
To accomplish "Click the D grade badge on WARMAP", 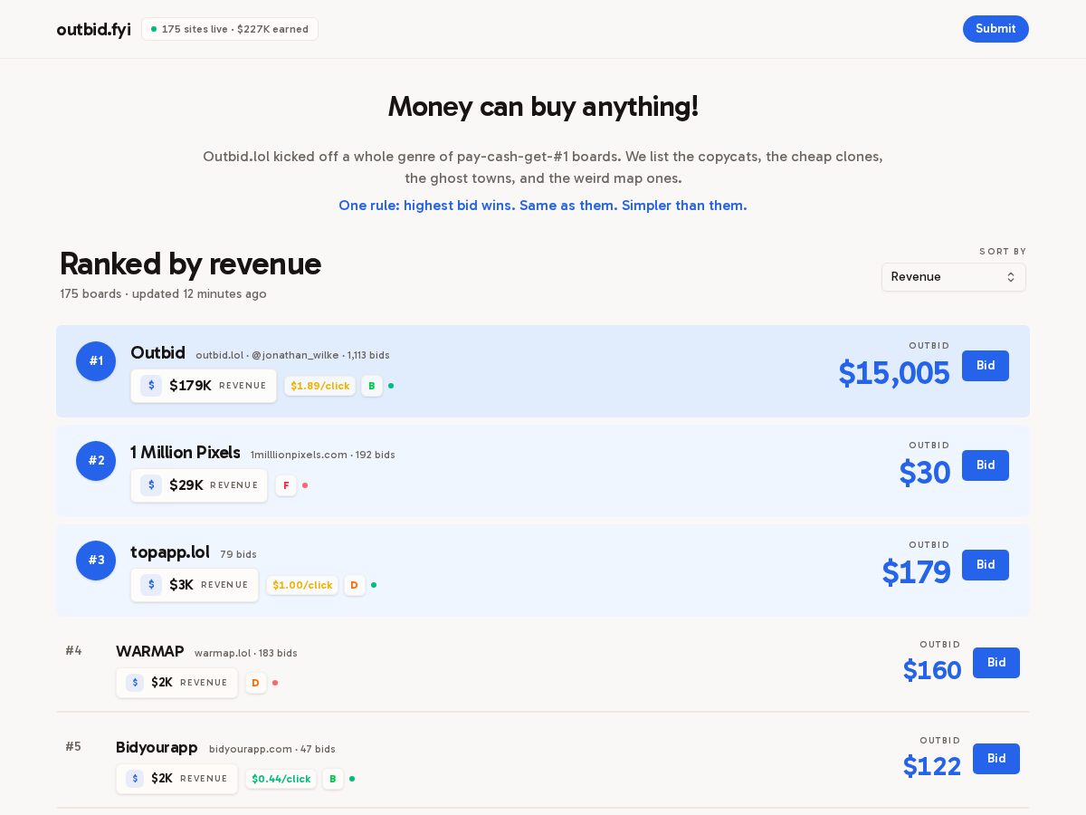I will click(255, 683).
